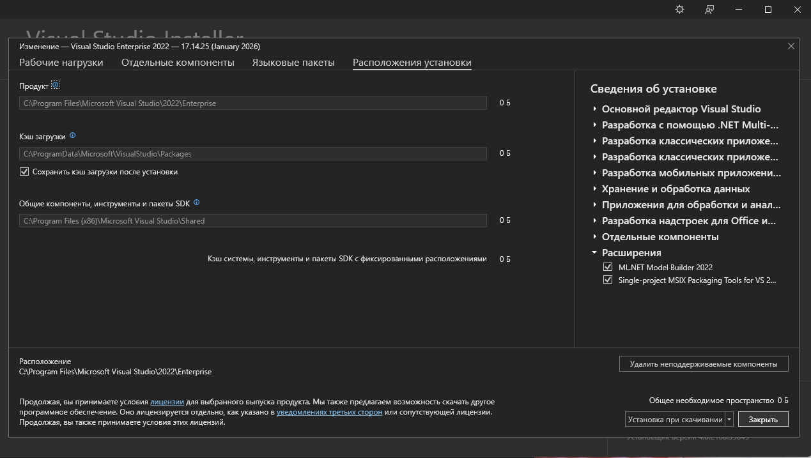811x458 pixels.
Task: Expand Хранение и обработка данных
Action: 595,189
